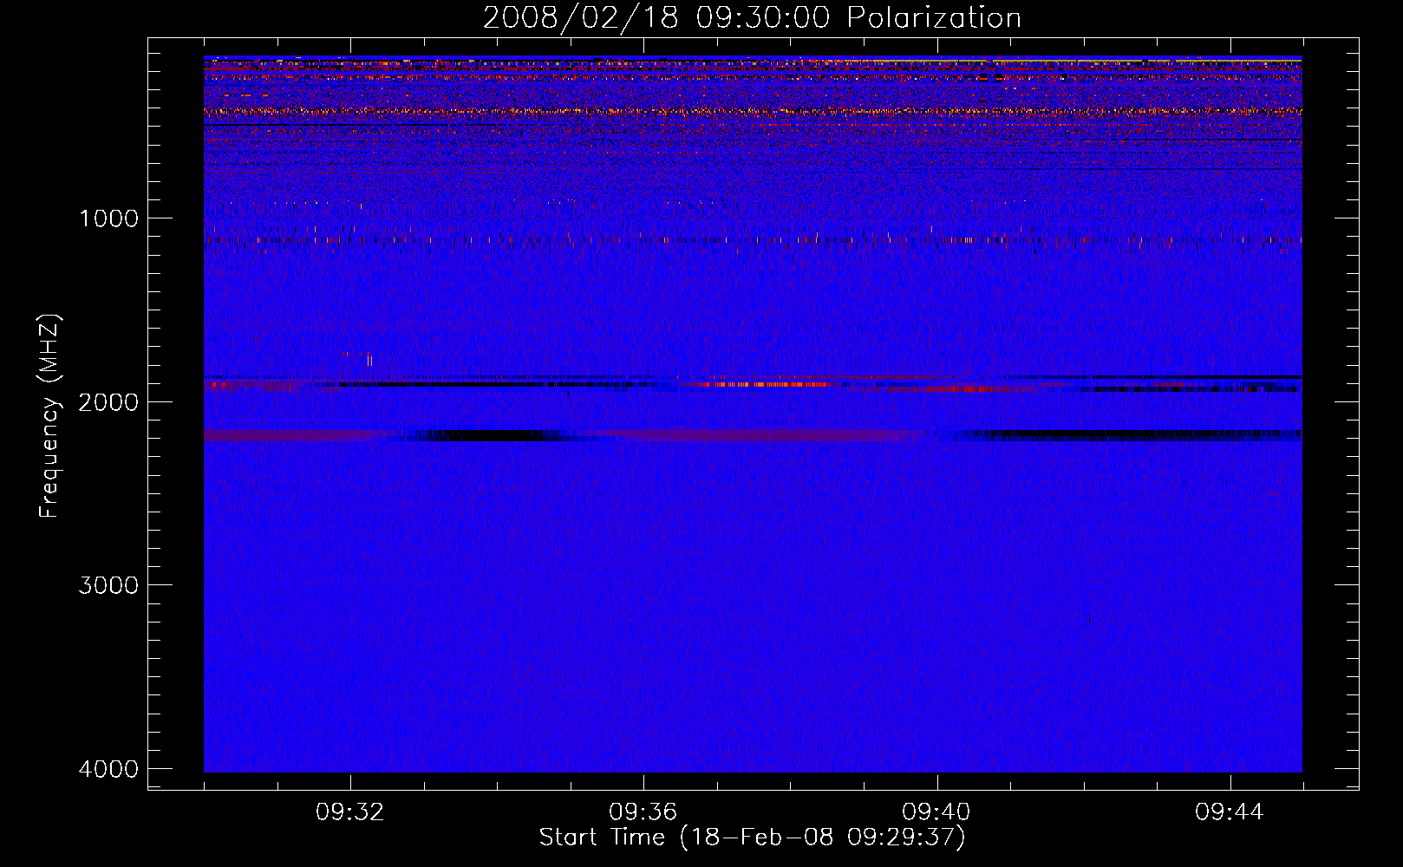Click the 2000 frequency tick label

click(x=108, y=401)
